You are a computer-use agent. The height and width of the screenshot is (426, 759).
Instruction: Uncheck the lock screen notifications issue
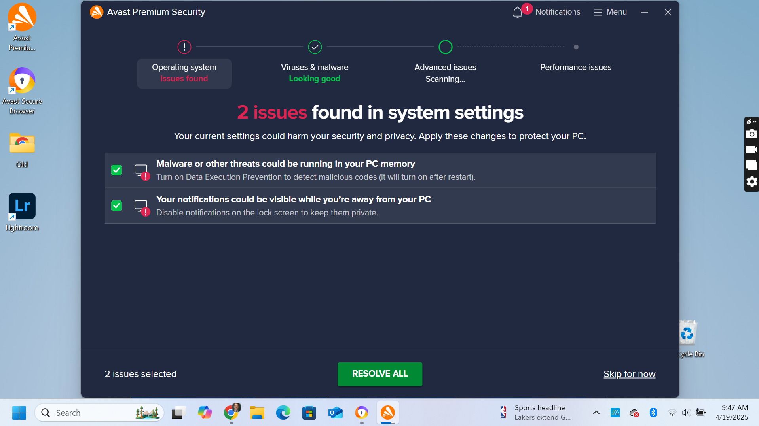(116, 206)
